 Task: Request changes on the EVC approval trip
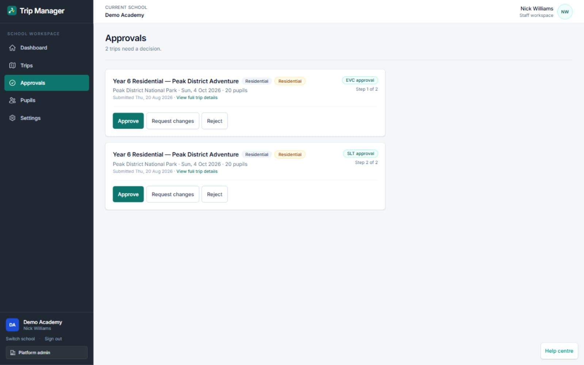[173, 121]
